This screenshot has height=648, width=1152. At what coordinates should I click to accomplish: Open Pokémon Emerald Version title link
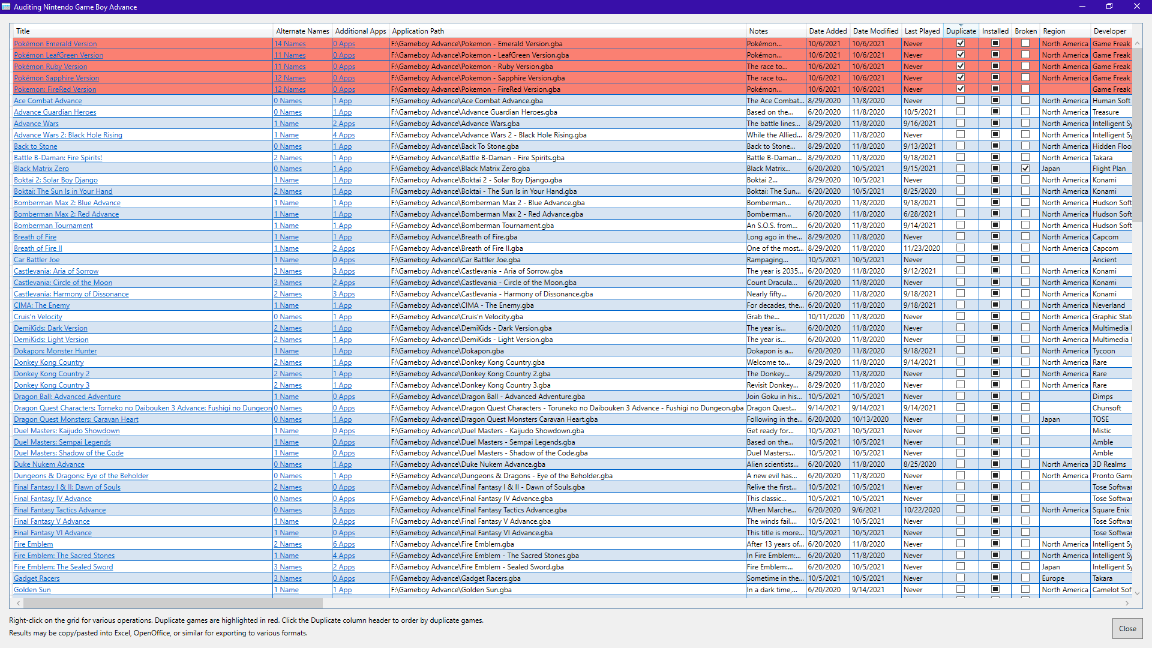(x=55, y=44)
